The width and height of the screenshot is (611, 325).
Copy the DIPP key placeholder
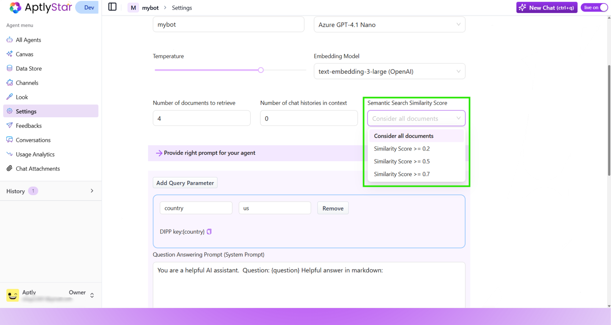tap(209, 231)
